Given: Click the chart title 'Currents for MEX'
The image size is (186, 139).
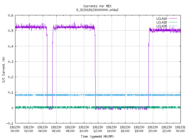Looking at the screenshot, I should pyautogui.click(x=97, y=6).
